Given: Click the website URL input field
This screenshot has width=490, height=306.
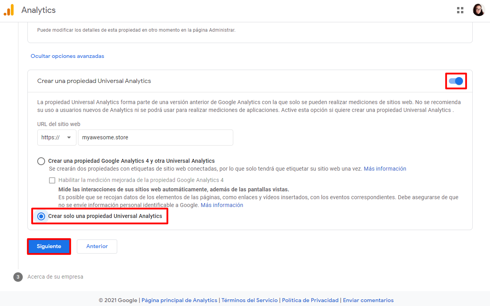Looking at the screenshot, I should click(156, 138).
